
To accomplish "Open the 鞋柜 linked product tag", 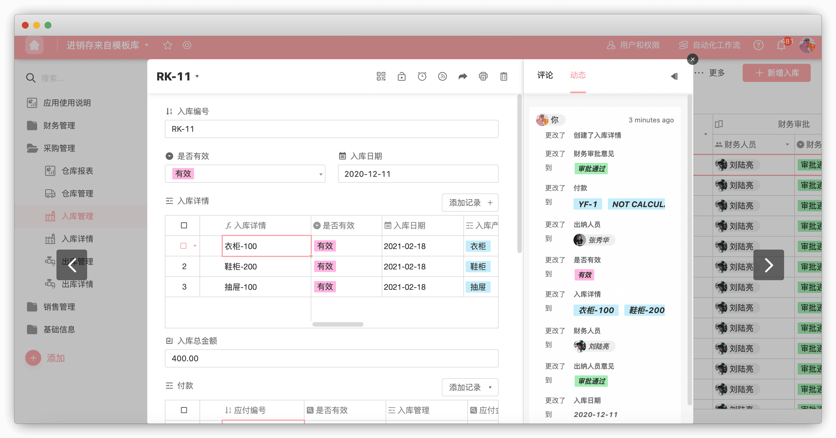I will click(x=478, y=267).
